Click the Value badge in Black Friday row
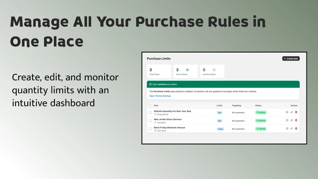Screen dimensions: 318x179 (220, 129)
